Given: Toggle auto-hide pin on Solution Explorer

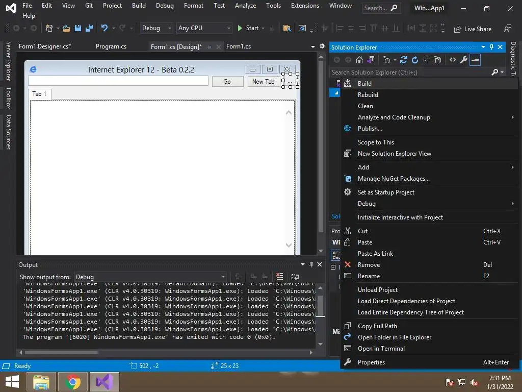Looking at the screenshot, I should click(492, 47).
